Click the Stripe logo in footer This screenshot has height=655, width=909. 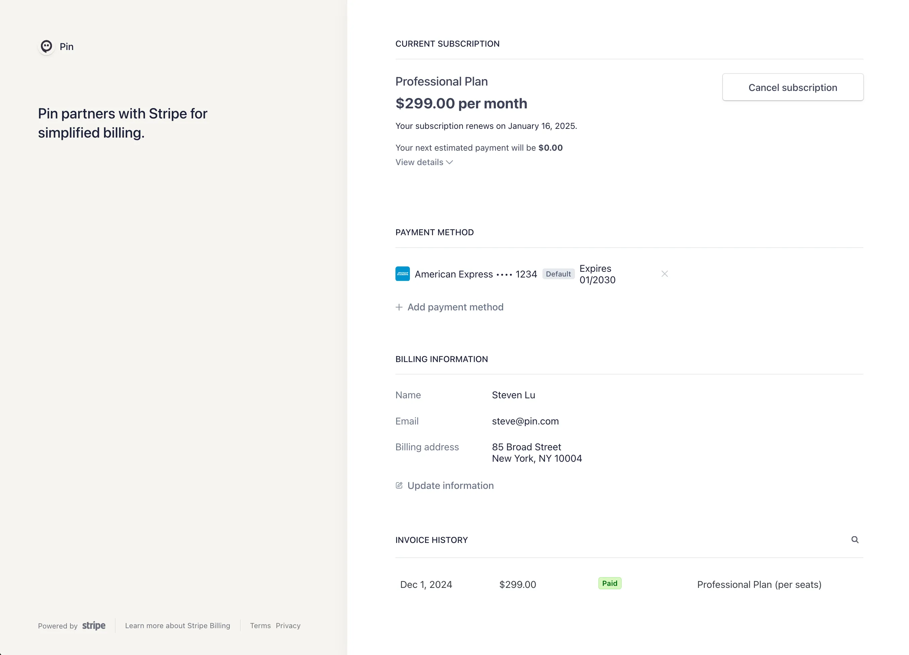pos(94,625)
